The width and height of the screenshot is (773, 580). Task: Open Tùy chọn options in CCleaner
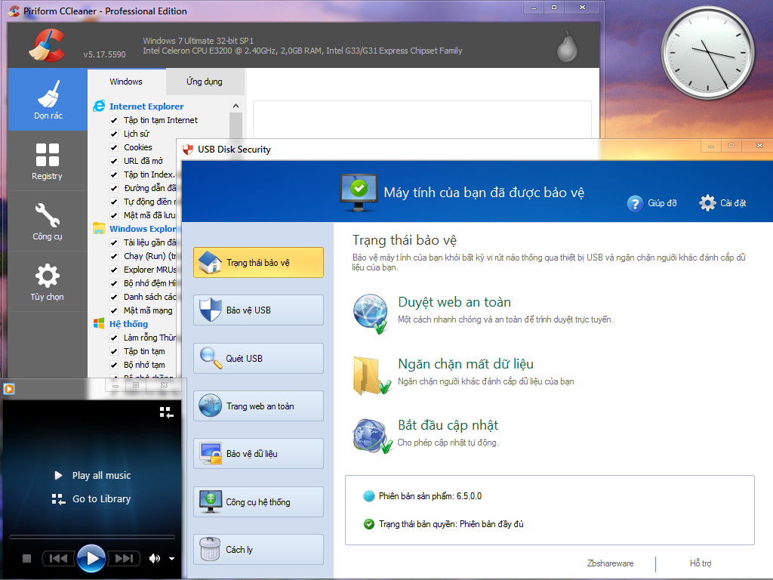[x=48, y=282]
